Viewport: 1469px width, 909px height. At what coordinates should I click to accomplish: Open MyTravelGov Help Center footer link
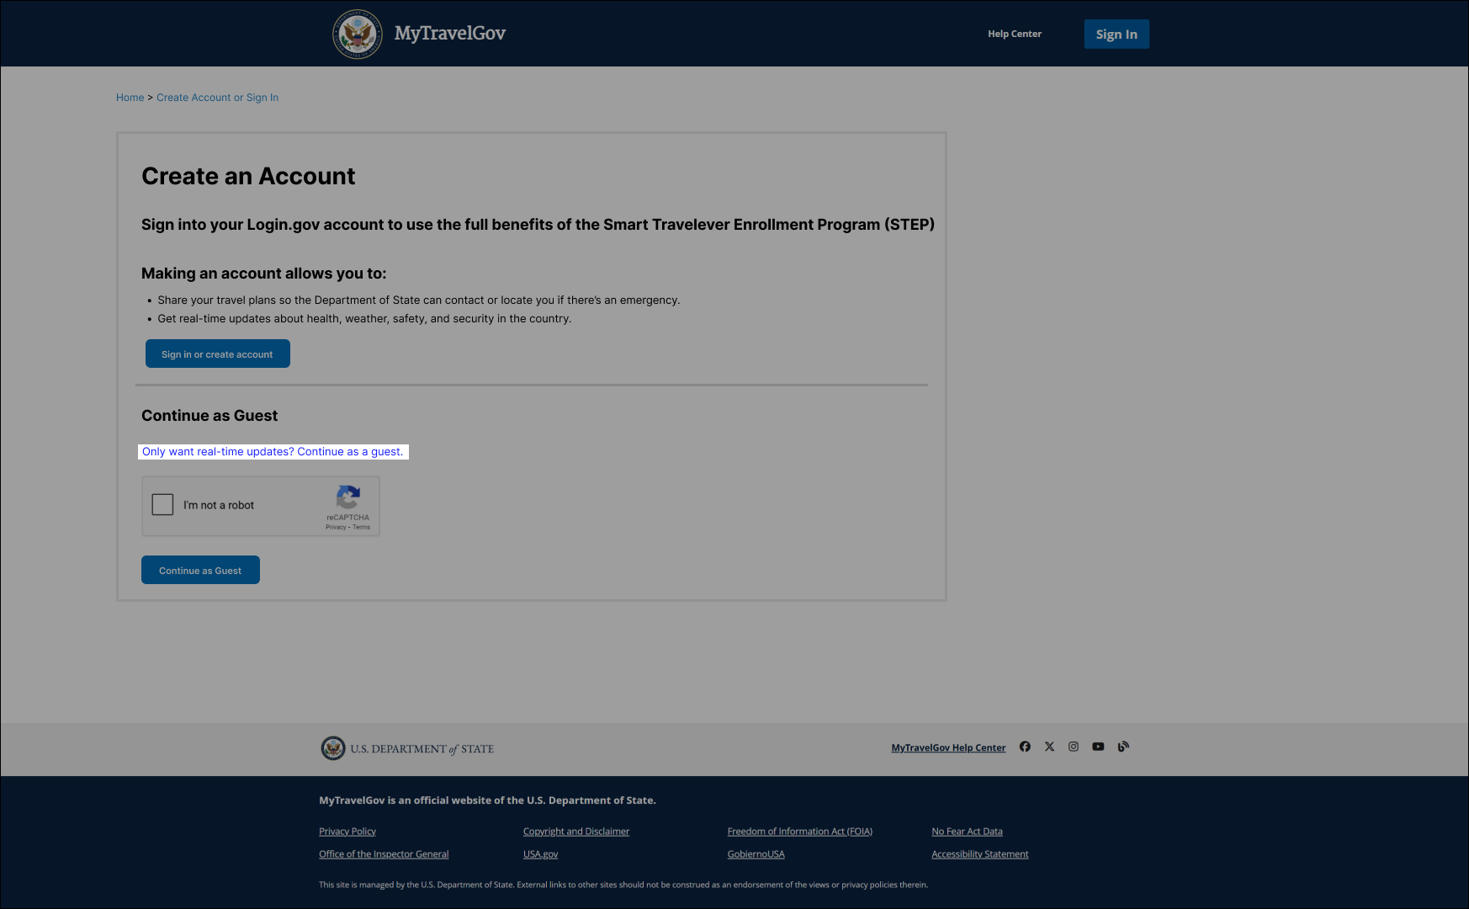[948, 747]
